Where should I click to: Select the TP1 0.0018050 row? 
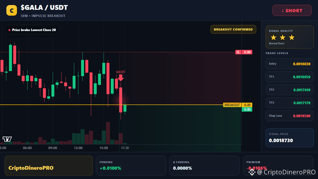pyautogui.click(x=290, y=77)
